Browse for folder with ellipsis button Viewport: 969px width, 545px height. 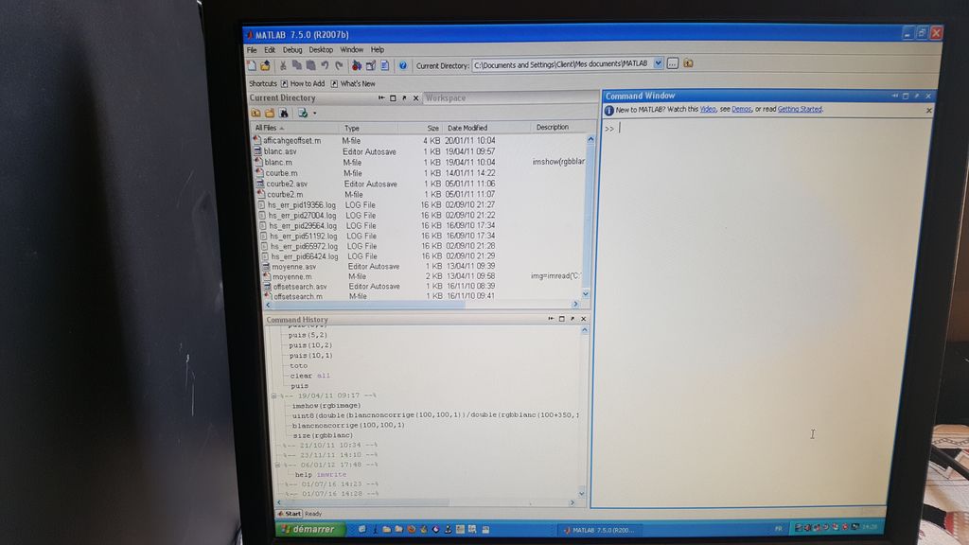tap(673, 63)
